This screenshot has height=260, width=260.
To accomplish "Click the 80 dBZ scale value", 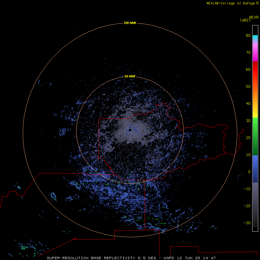I will 248,35.
